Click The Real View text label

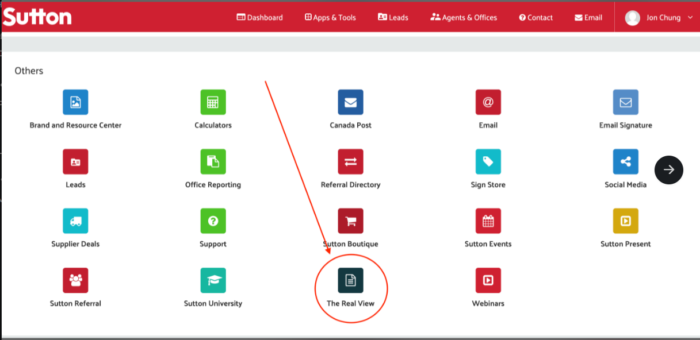[350, 303]
